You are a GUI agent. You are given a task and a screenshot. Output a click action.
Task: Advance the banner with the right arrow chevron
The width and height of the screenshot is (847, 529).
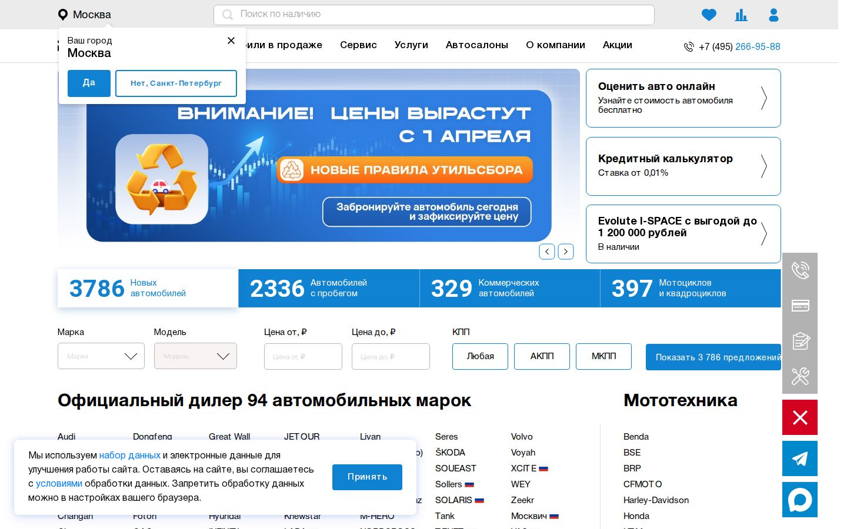(x=565, y=252)
